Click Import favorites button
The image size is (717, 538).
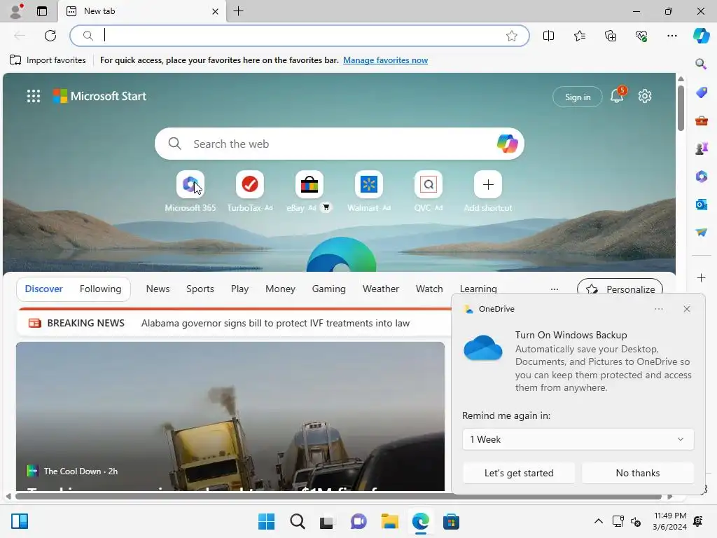point(48,60)
